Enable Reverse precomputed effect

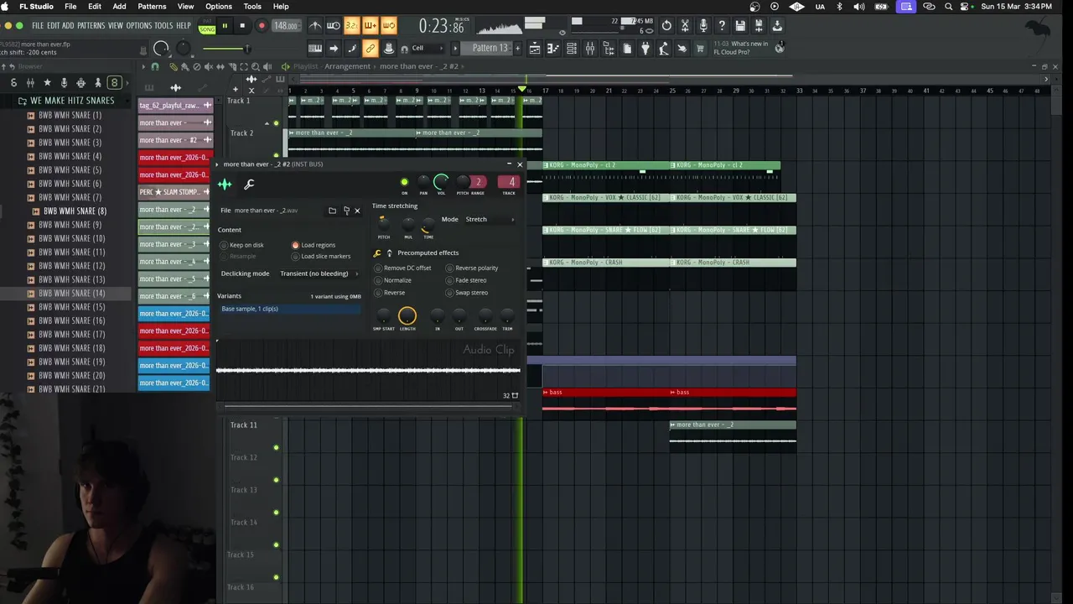tap(389, 293)
